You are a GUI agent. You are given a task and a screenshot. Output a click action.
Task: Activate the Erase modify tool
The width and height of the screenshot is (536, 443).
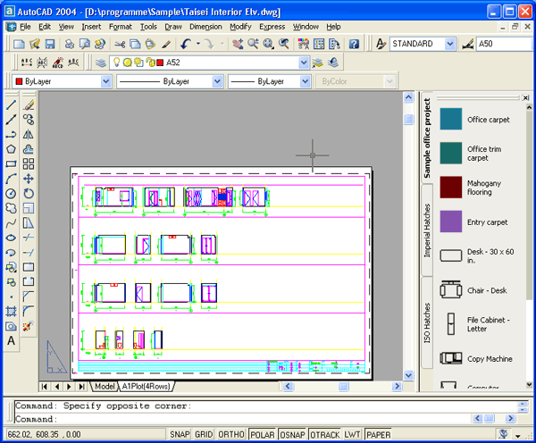pyautogui.click(x=29, y=105)
